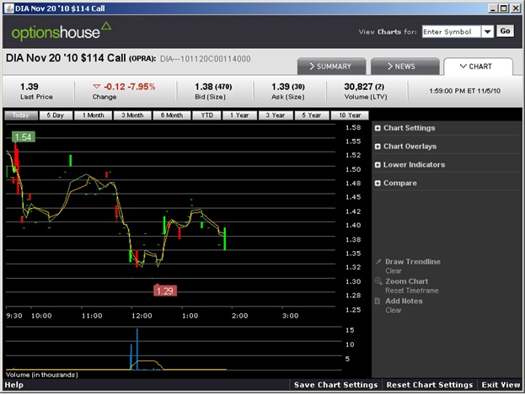Click the 1.29 low price marker
Screen dimensions: 525x395
(x=165, y=291)
